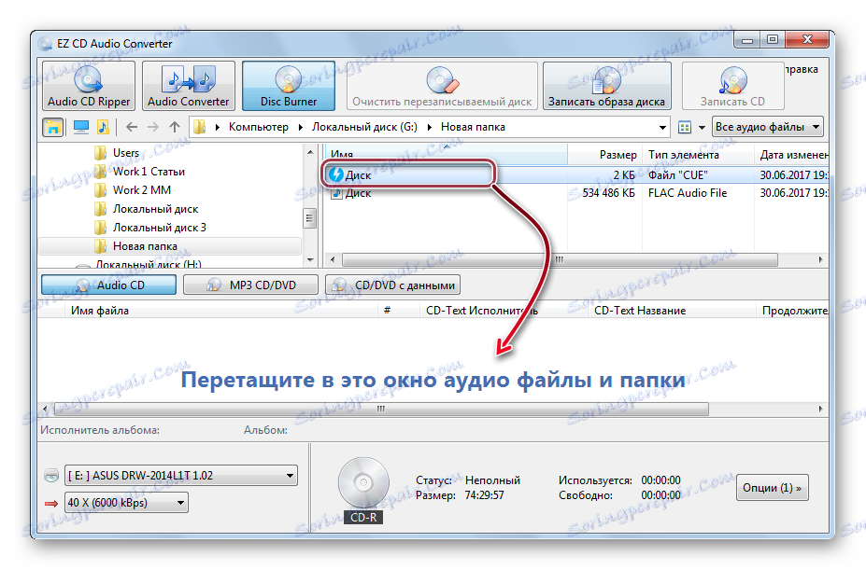Click the Файл "CUE" type cell
The image size is (866, 570).
click(x=677, y=174)
